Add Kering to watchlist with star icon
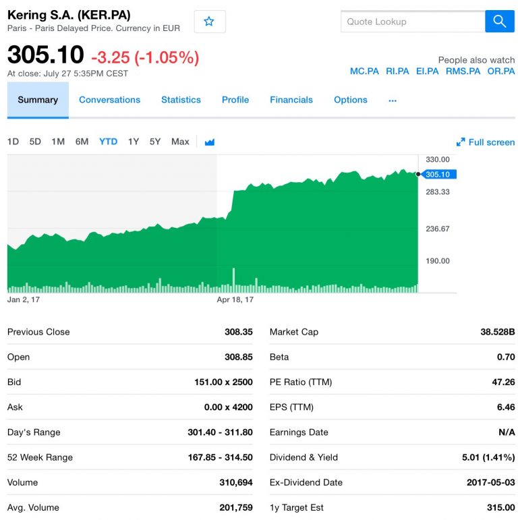Image resolution: width=518 pixels, height=520 pixels. tap(210, 22)
